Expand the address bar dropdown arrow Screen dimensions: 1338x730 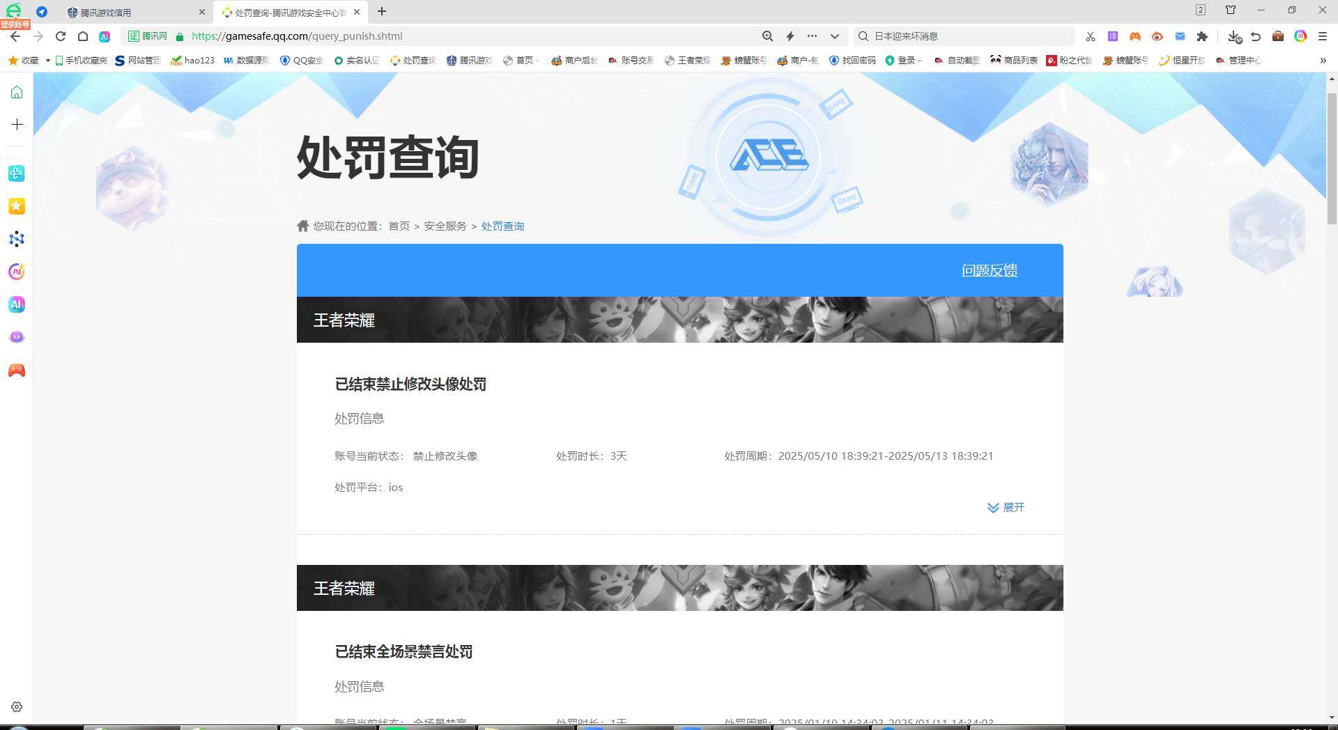click(x=835, y=36)
